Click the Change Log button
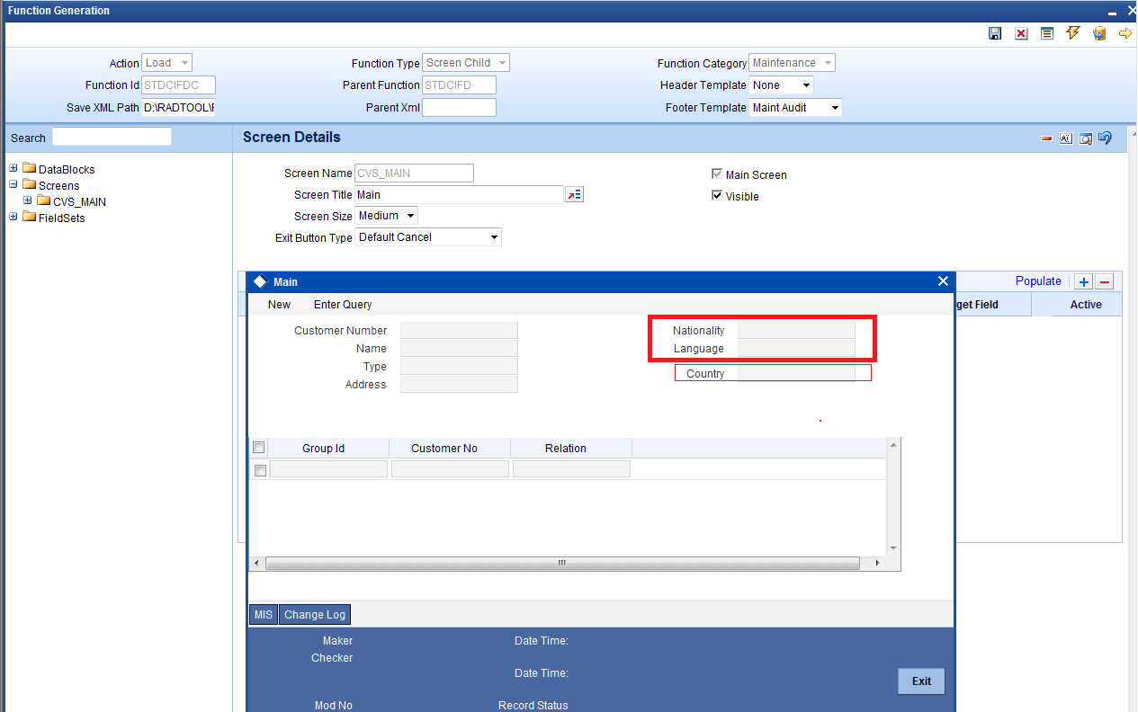 click(x=315, y=614)
